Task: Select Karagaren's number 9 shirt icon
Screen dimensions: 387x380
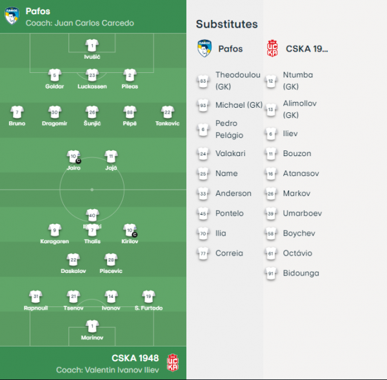Action: pyautogui.click(x=55, y=230)
